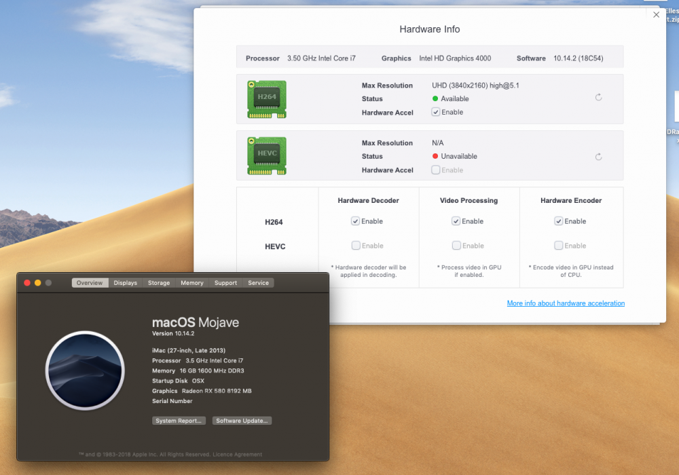The height and width of the screenshot is (475, 679).
Task: Open System Report button
Action: pyautogui.click(x=179, y=421)
